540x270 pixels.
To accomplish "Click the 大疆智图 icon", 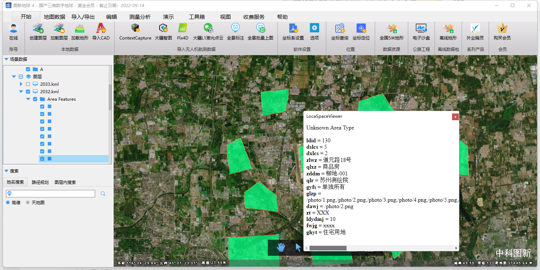I will [163, 32].
